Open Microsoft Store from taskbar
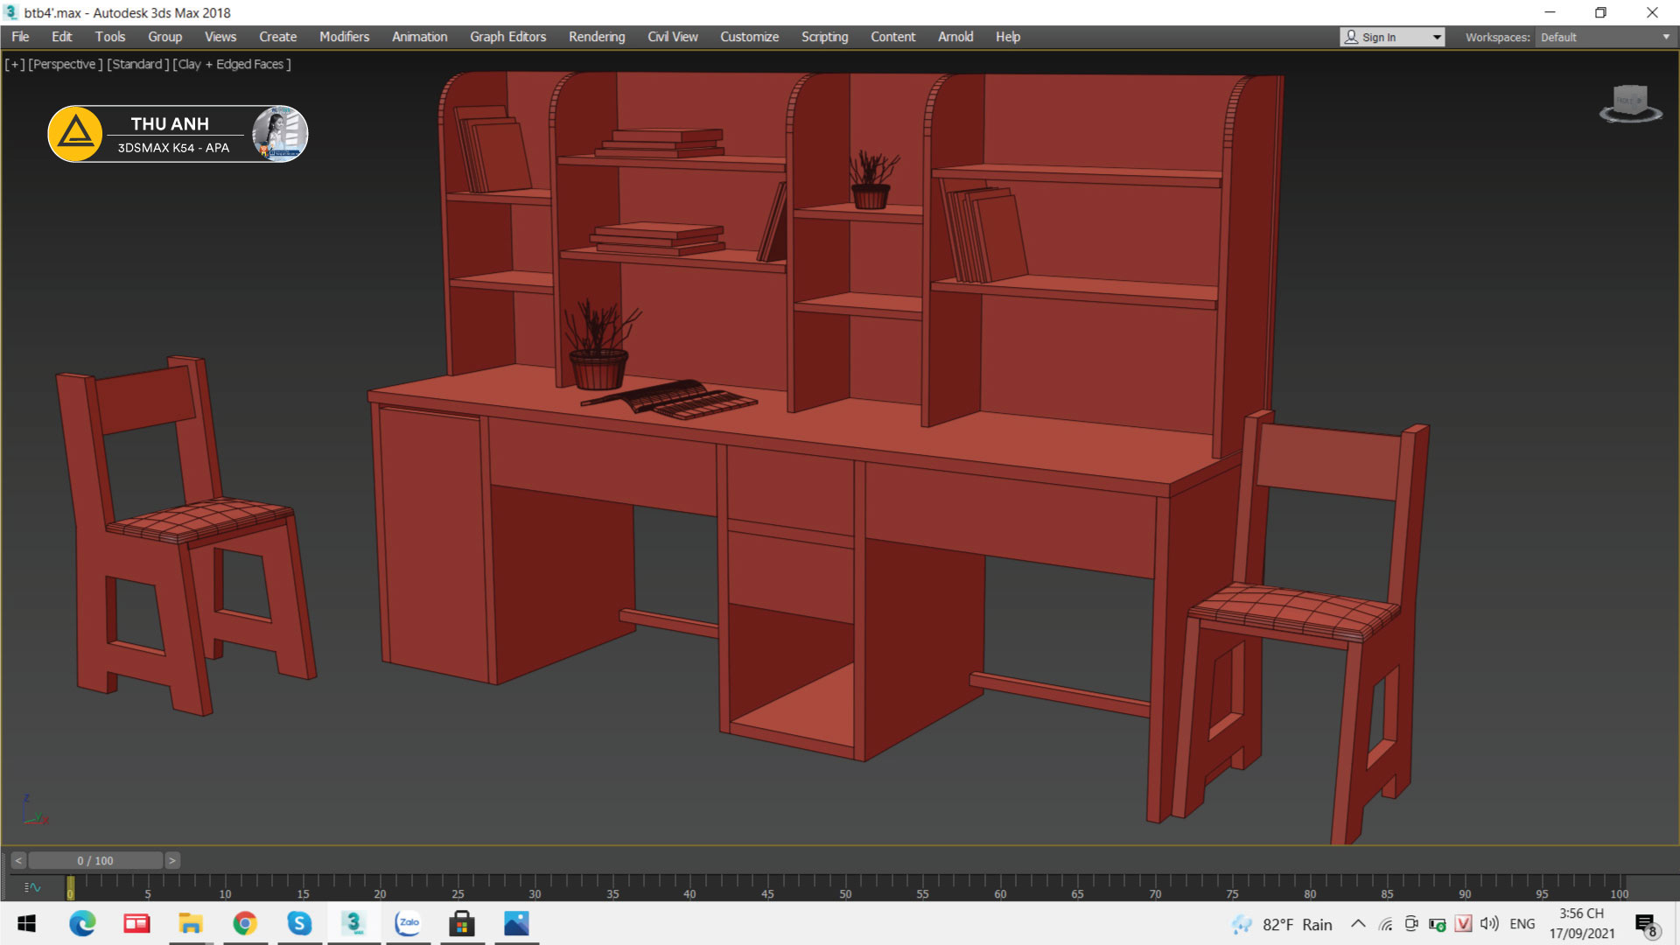 point(462,923)
